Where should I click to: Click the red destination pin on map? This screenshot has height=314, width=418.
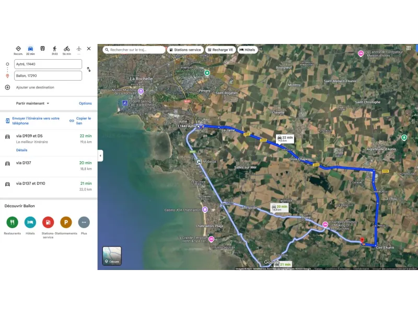362,240
